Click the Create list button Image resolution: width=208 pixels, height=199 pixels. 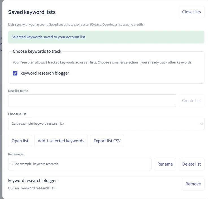click(191, 101)
